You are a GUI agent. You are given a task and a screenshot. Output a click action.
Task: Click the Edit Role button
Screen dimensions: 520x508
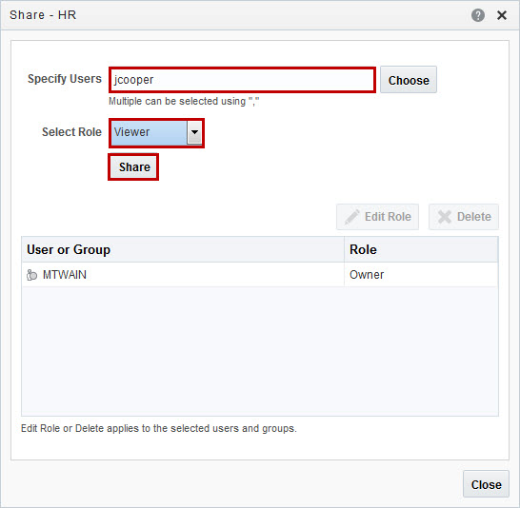pyautogui.click(x=377, y=217)
